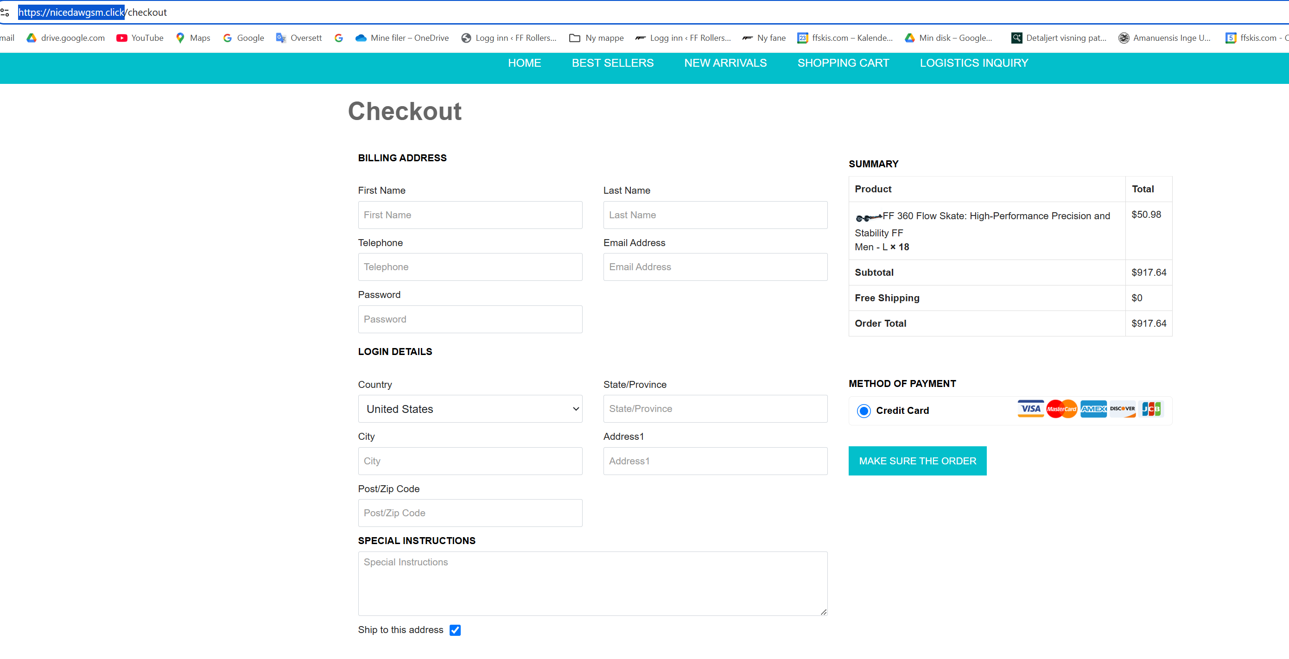Open drive.google.com bookmark
Viewport: 1289px width, 659px height.
[65, 38]
